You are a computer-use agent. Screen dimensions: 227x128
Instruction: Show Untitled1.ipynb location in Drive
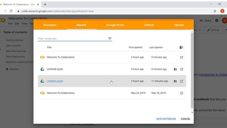click(x=175, y=81)
